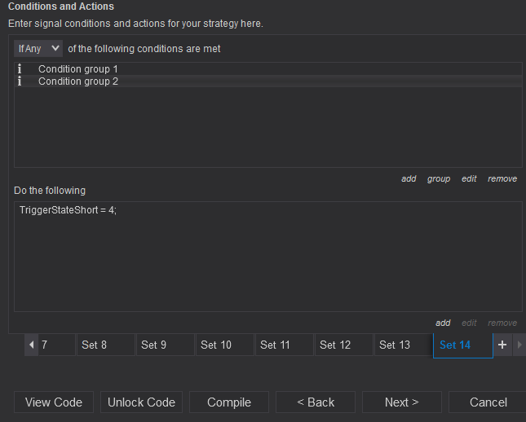The height and width of the screenshot is (422, 526).
Task: Click the add condition link
Action: pyautogui.click(x=409, y=178)
